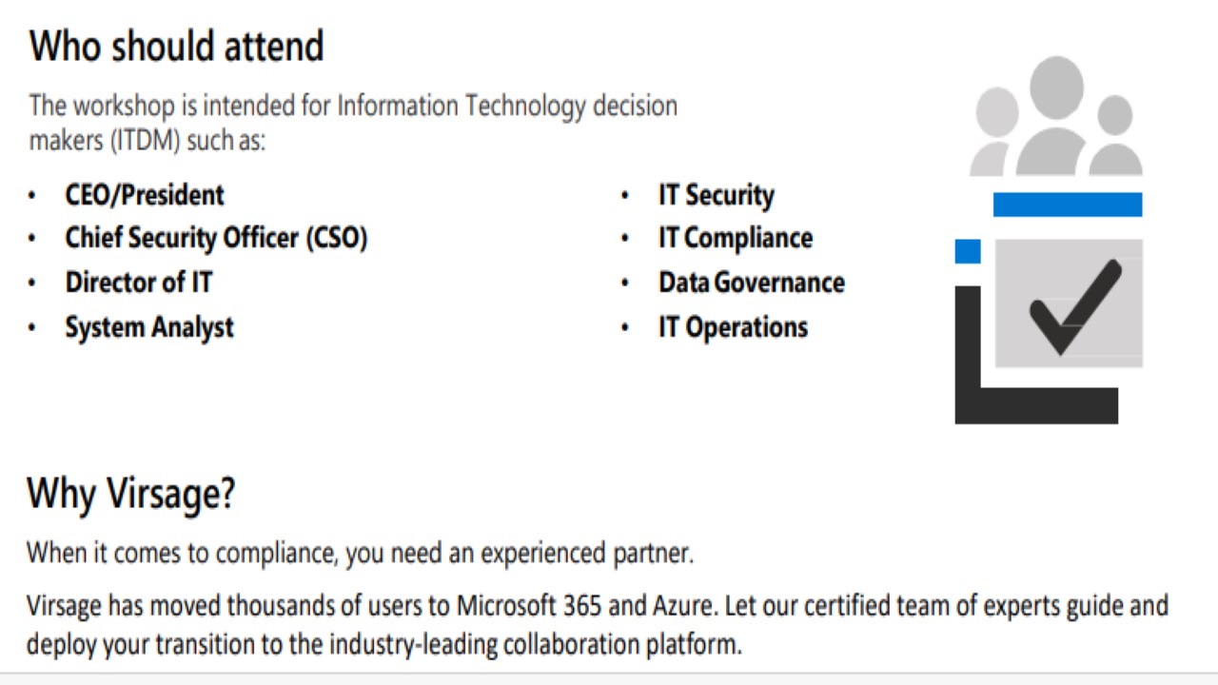Click the black checkmark icon
The image size is (1218, 685).
coord(1074,307)
